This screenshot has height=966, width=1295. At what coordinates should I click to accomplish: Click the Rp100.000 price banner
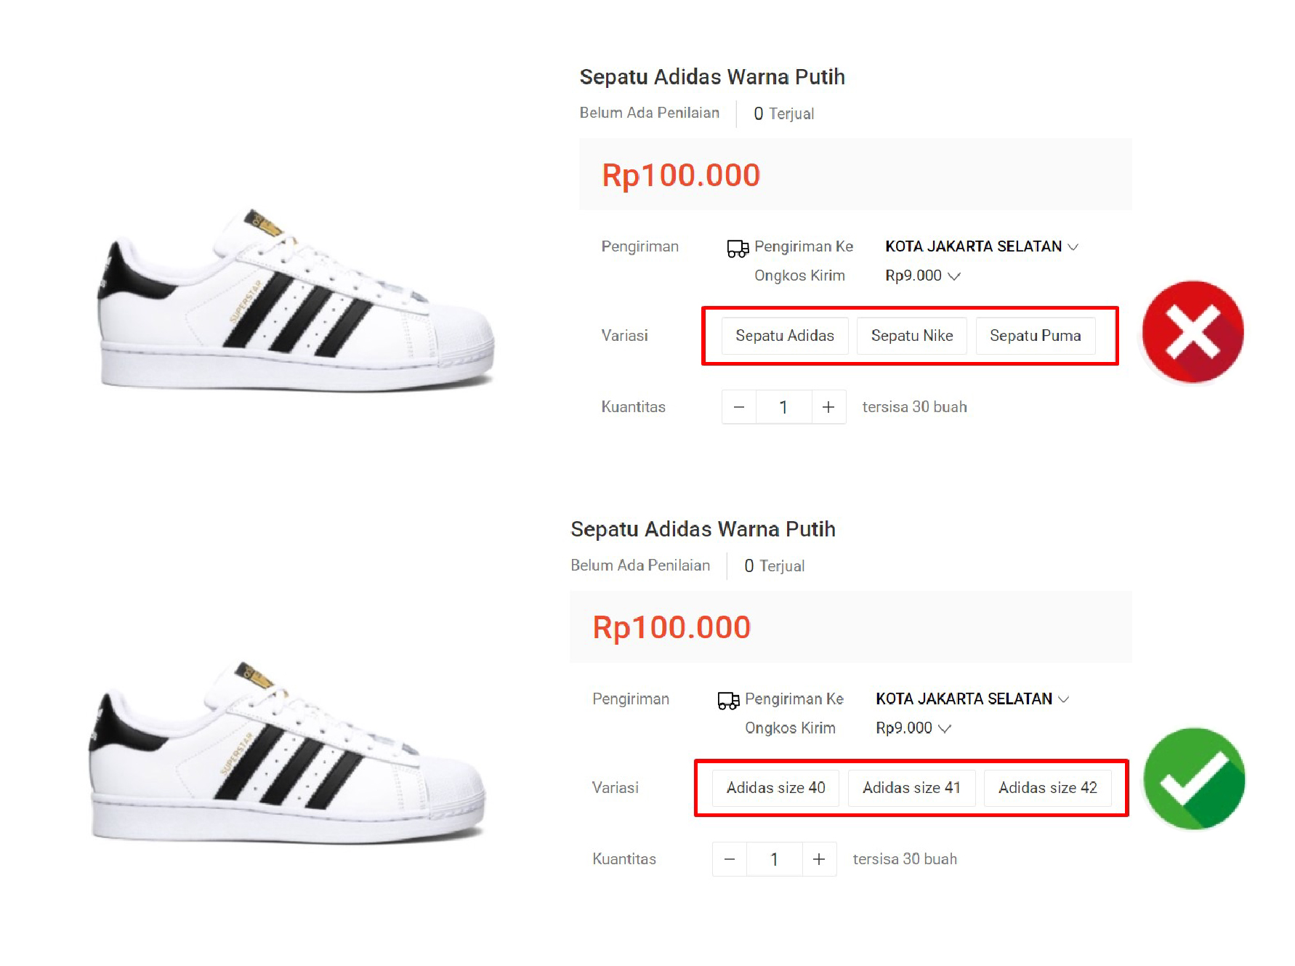pyautogui.click(x=682, y=174)
